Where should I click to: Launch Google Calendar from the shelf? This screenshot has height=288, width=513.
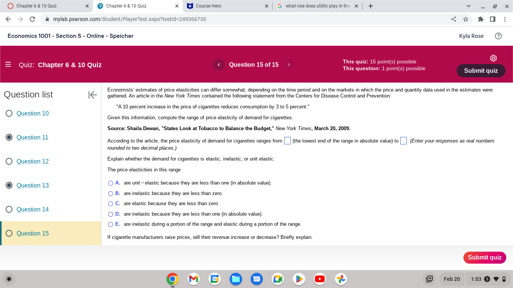coord(214,279)
